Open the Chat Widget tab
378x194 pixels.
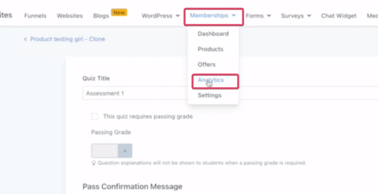[339, 16]
